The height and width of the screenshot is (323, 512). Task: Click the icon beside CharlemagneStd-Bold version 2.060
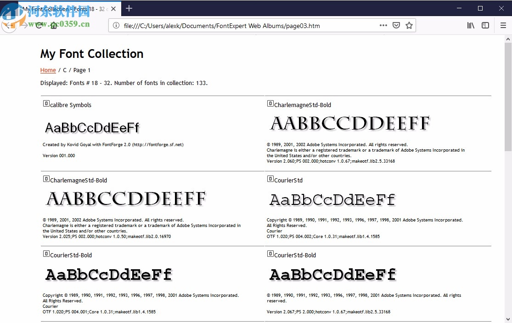[x=270, y=103]
